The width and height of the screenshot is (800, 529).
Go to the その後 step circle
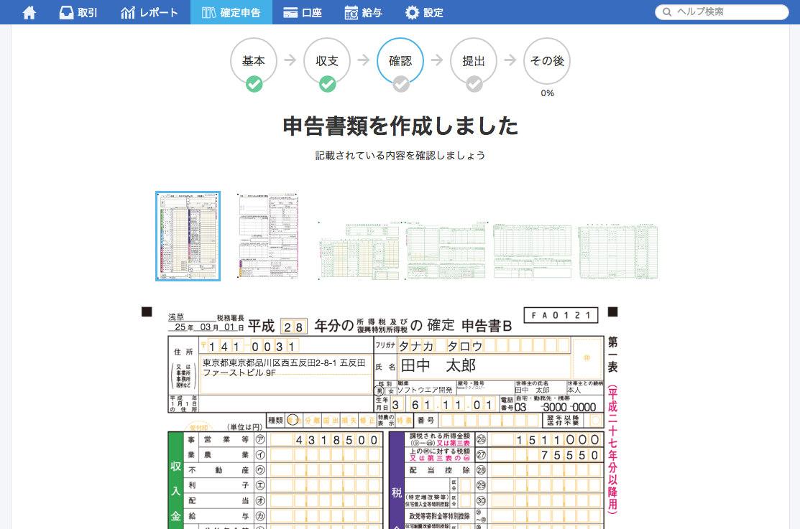pyautogui.click(x=547, y=60)
